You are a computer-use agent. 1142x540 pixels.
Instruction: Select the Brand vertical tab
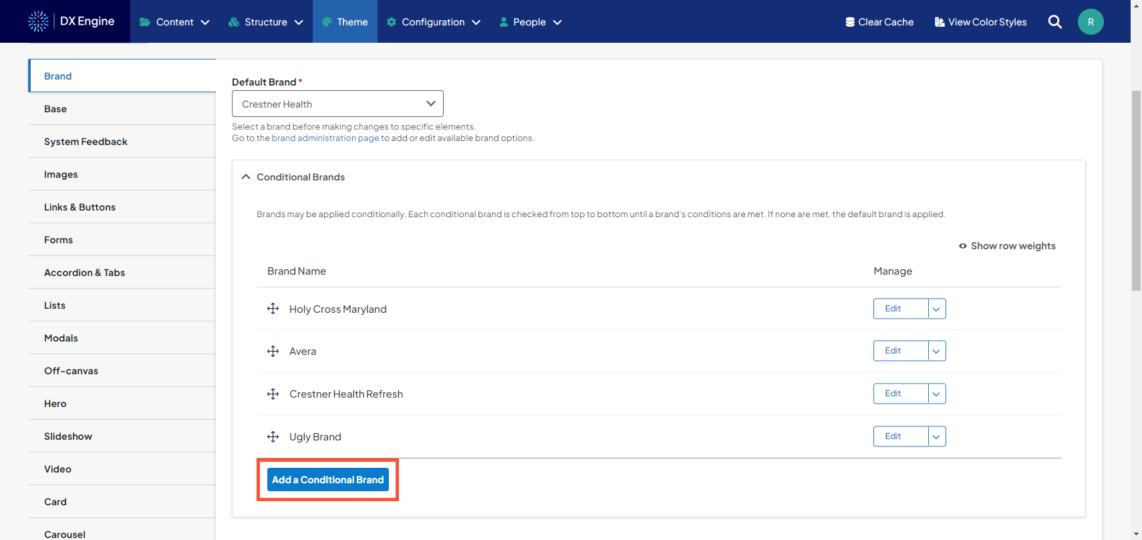click(122, 76)
